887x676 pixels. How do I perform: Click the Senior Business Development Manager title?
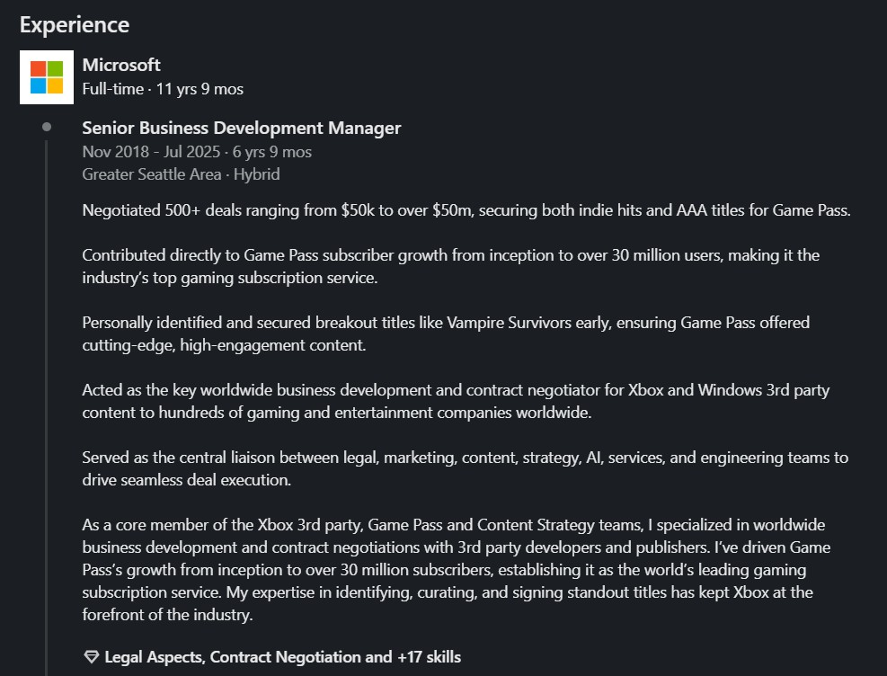point(242,128)
